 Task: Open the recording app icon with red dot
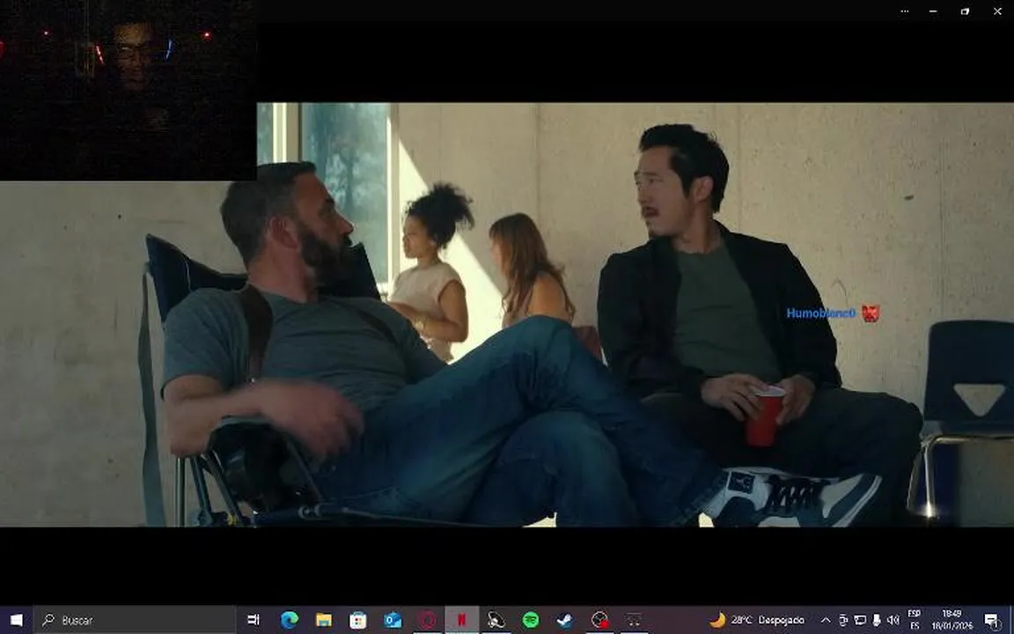coord(600,620)
